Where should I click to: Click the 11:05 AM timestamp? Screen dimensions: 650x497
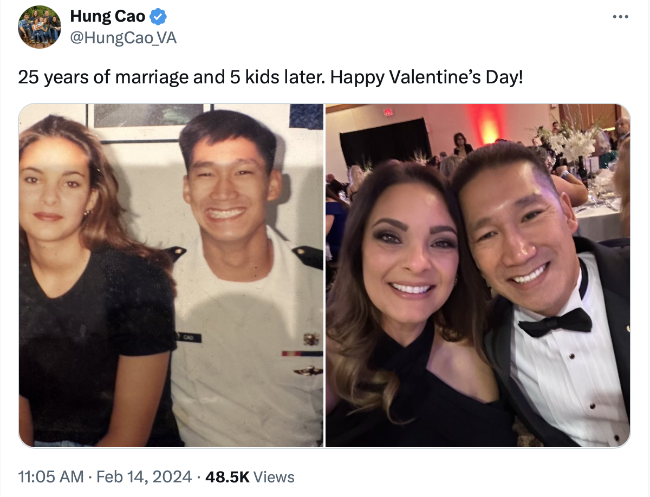point(51,477)
